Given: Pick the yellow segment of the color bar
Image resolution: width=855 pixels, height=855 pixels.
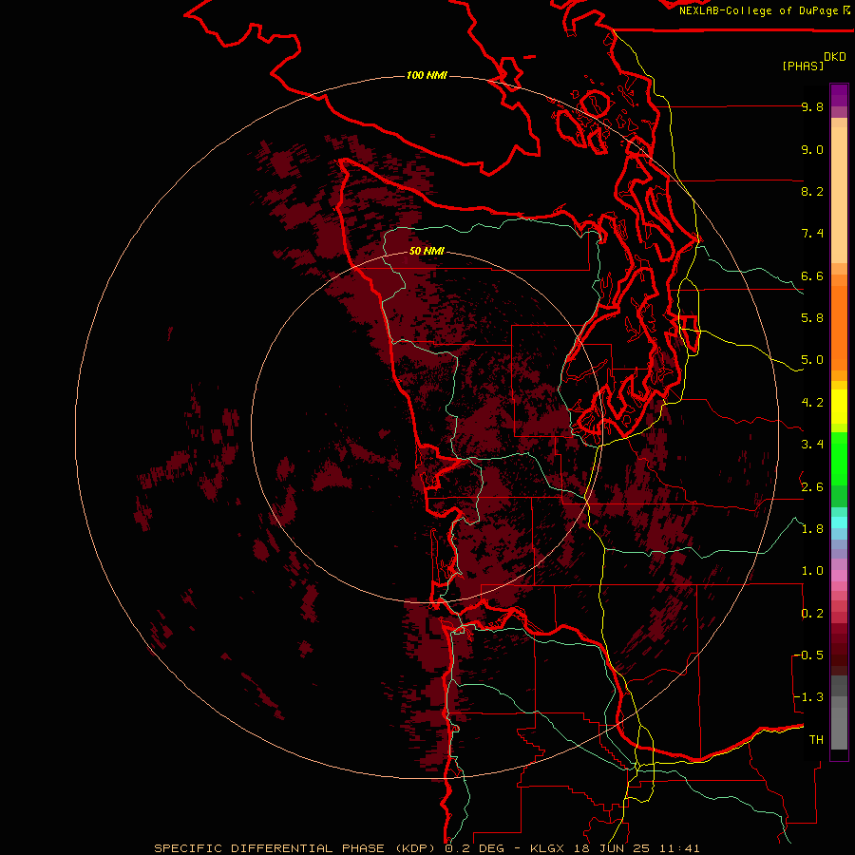Looking at the screenshot, I should coord(839,407).
